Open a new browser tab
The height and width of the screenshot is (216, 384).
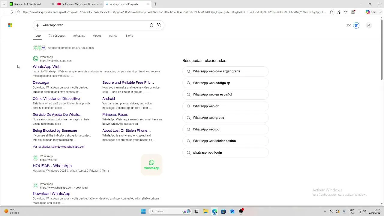pos(155,4)
